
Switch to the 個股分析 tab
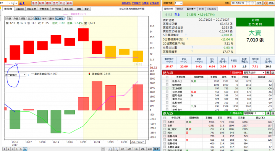pyautogui.click(x=69, y=9)
